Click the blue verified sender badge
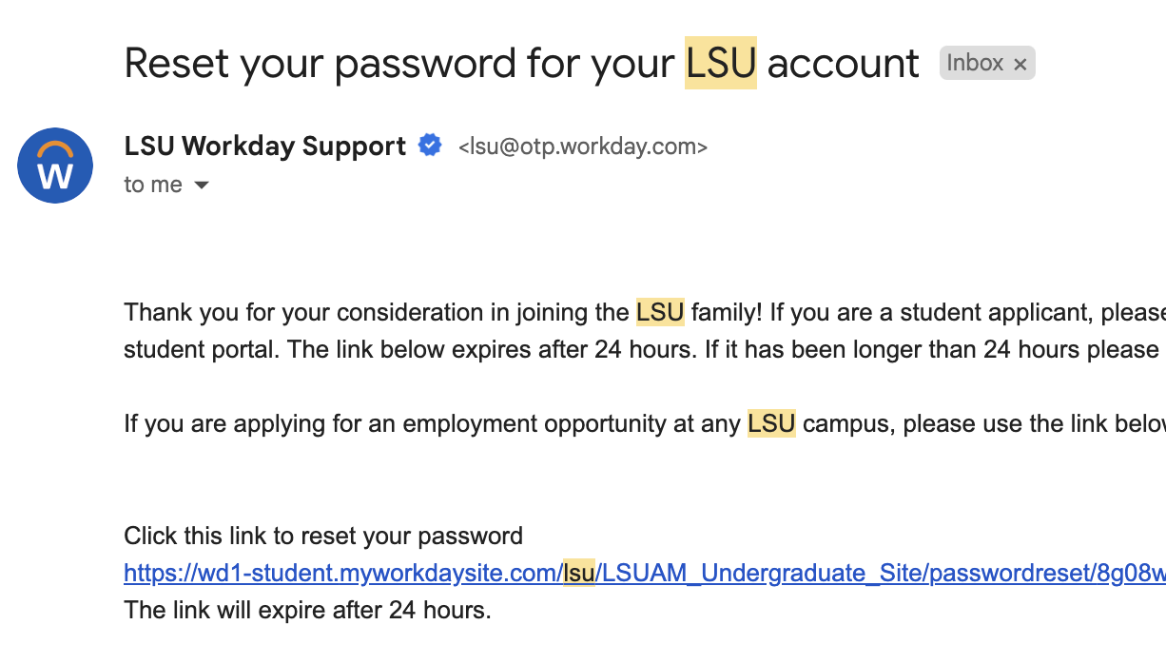 tap(431, 146)
